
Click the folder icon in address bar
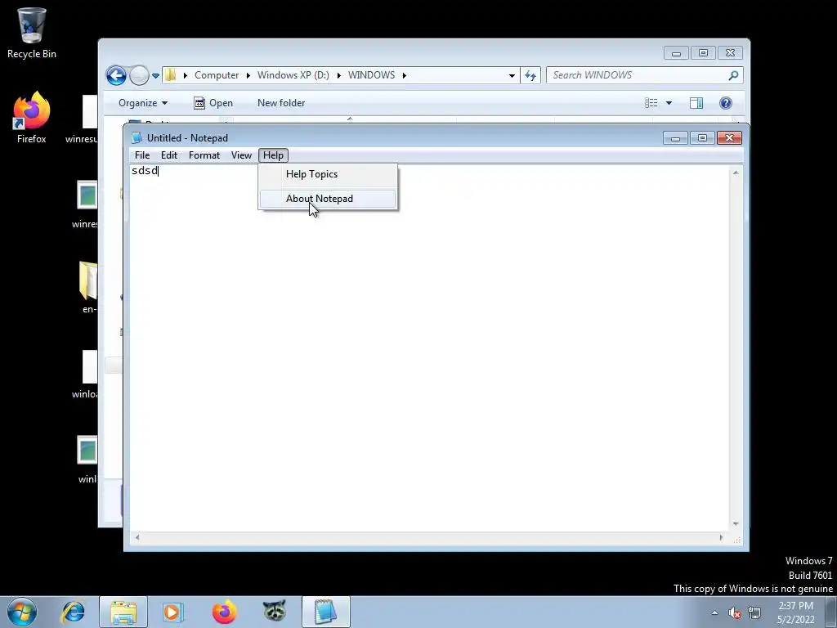[170, 74]
